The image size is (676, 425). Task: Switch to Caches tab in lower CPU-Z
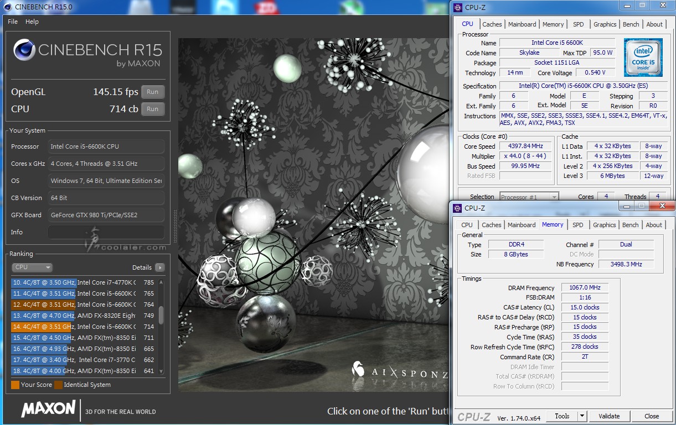[491, 225]
